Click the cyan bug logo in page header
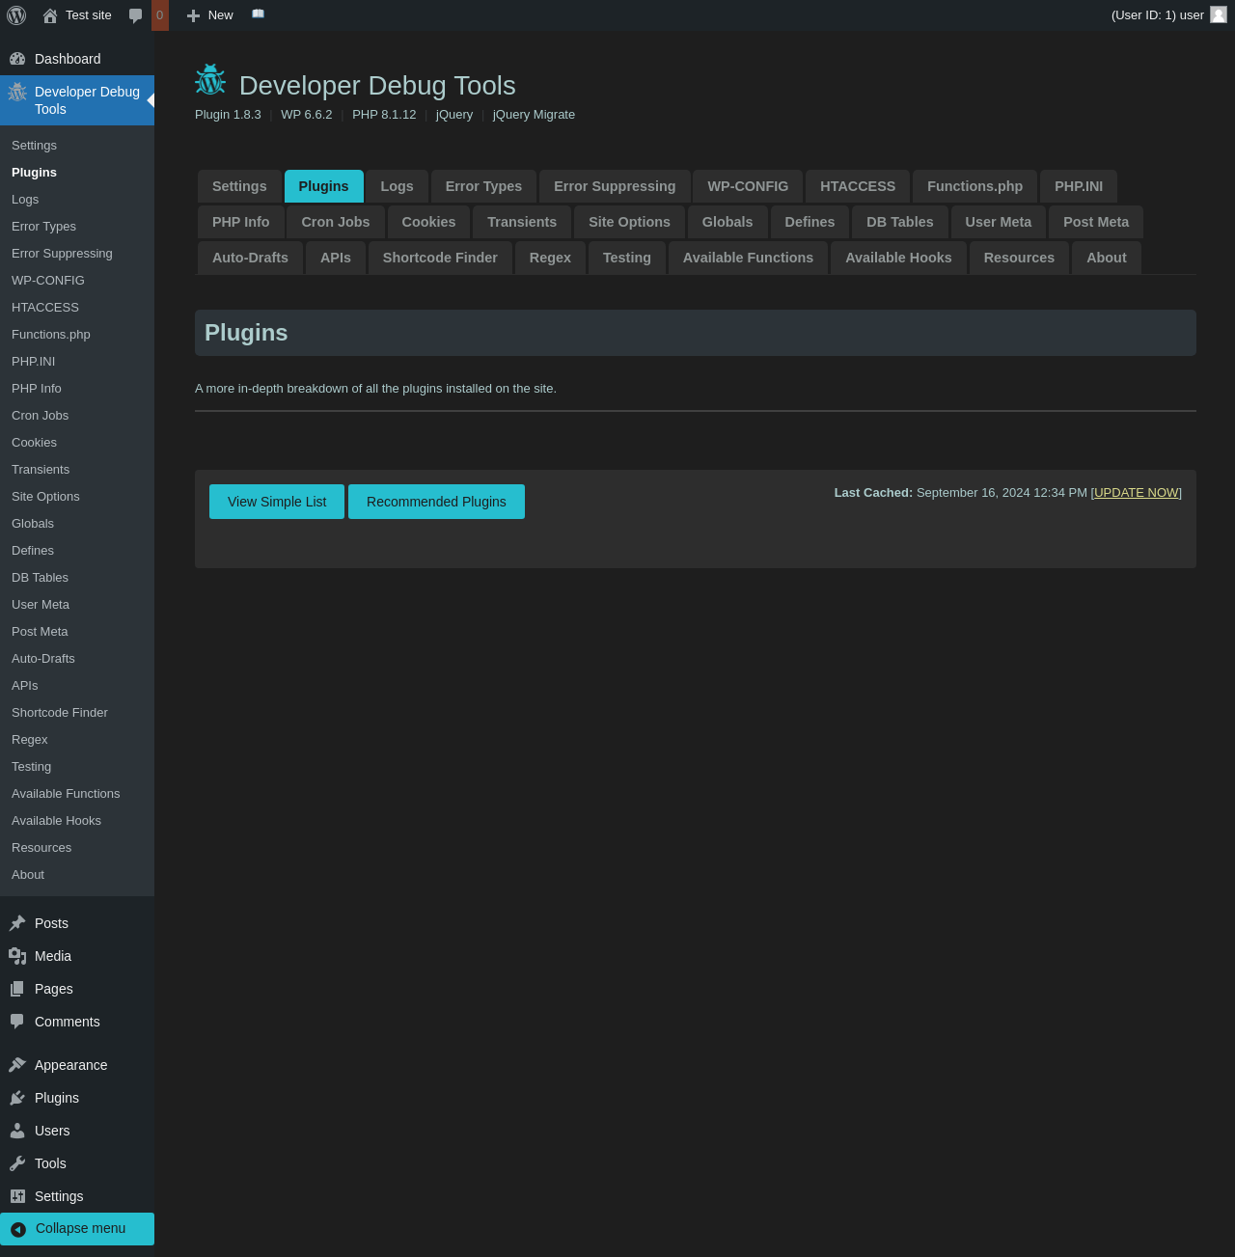This screenshot has height=1257, width=1235. [x=210, y=80]
